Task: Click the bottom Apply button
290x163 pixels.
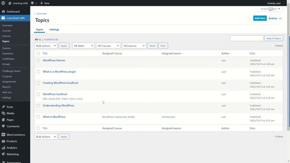Action: point(64,137)
